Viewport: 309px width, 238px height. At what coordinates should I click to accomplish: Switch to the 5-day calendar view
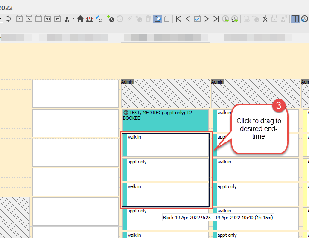point(29,19)
